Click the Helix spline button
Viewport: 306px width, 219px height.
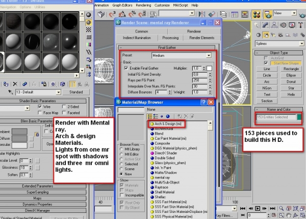(x=291, y=95)
